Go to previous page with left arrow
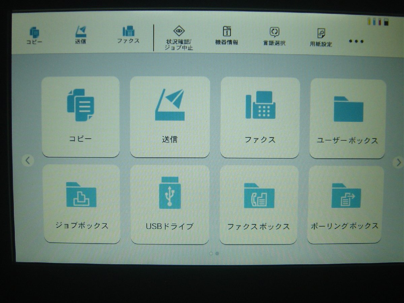This screenshot has height=303, width=404. pos(28,161)
